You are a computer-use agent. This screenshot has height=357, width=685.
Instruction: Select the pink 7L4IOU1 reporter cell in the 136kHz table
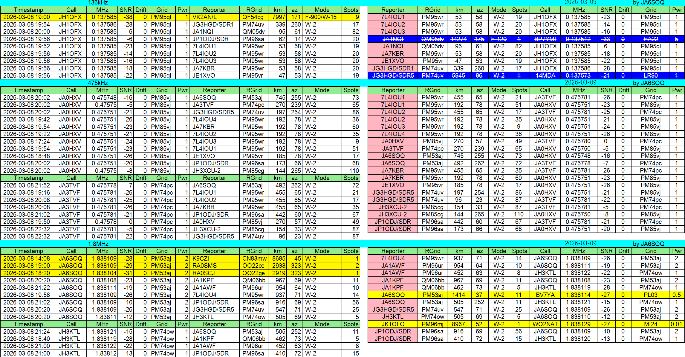click(393, 17)
